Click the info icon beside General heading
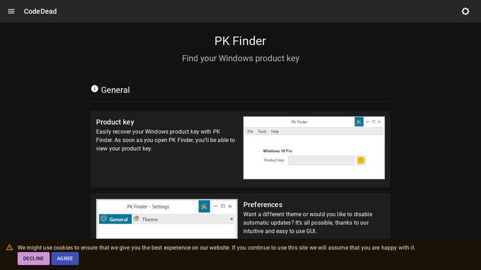Image resolution: width=481 pixels, height=270 pixels. click(x=94, y=89)
